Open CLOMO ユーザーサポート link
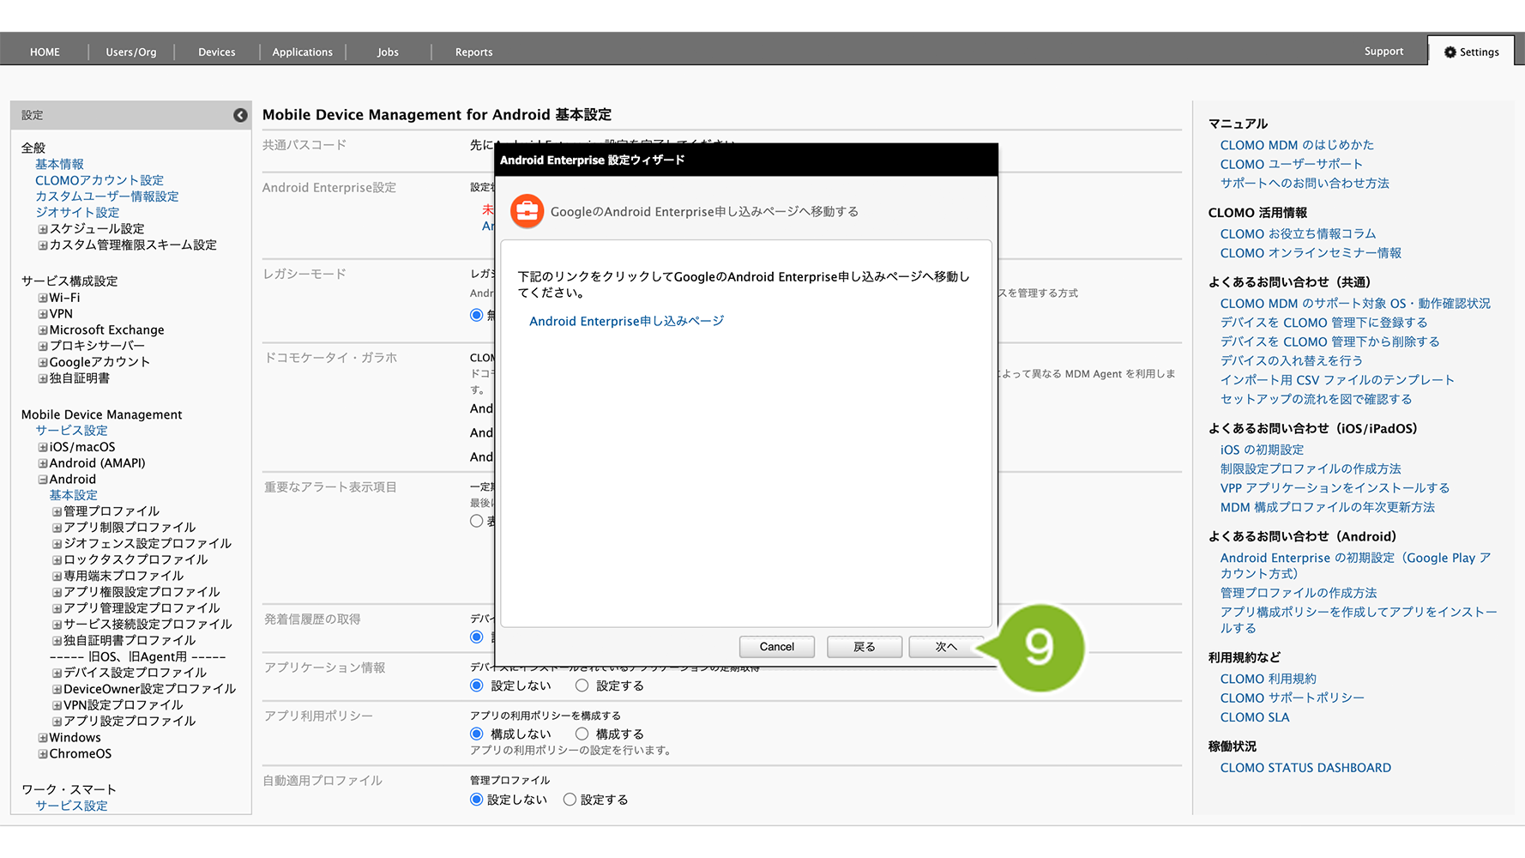The width and height of the screenshot is (1525, 858). [1291, 164]
